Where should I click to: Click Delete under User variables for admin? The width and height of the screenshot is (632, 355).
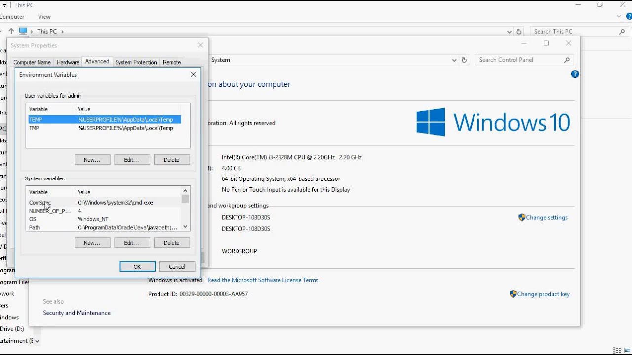pos(171,160)
